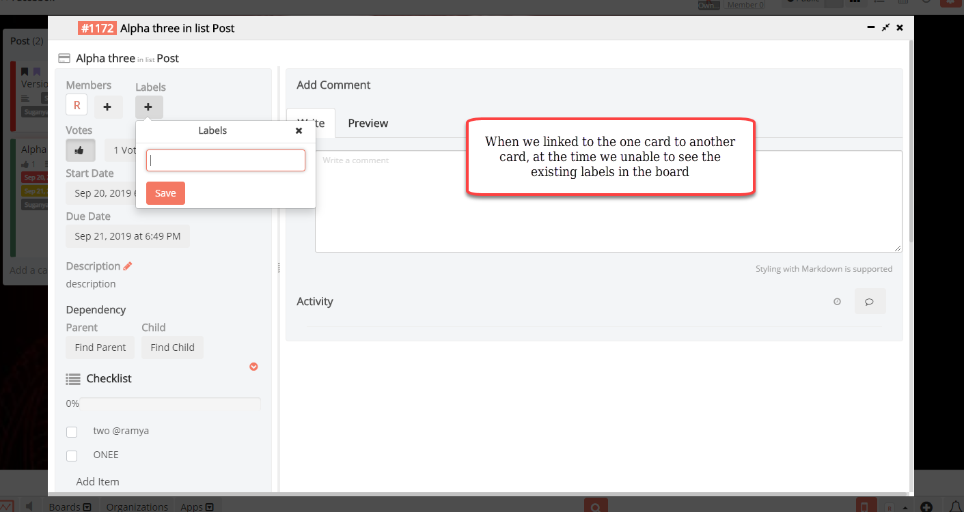Edit description via the pencil icon
Screen dimensions: 964x512
[128, 266]
